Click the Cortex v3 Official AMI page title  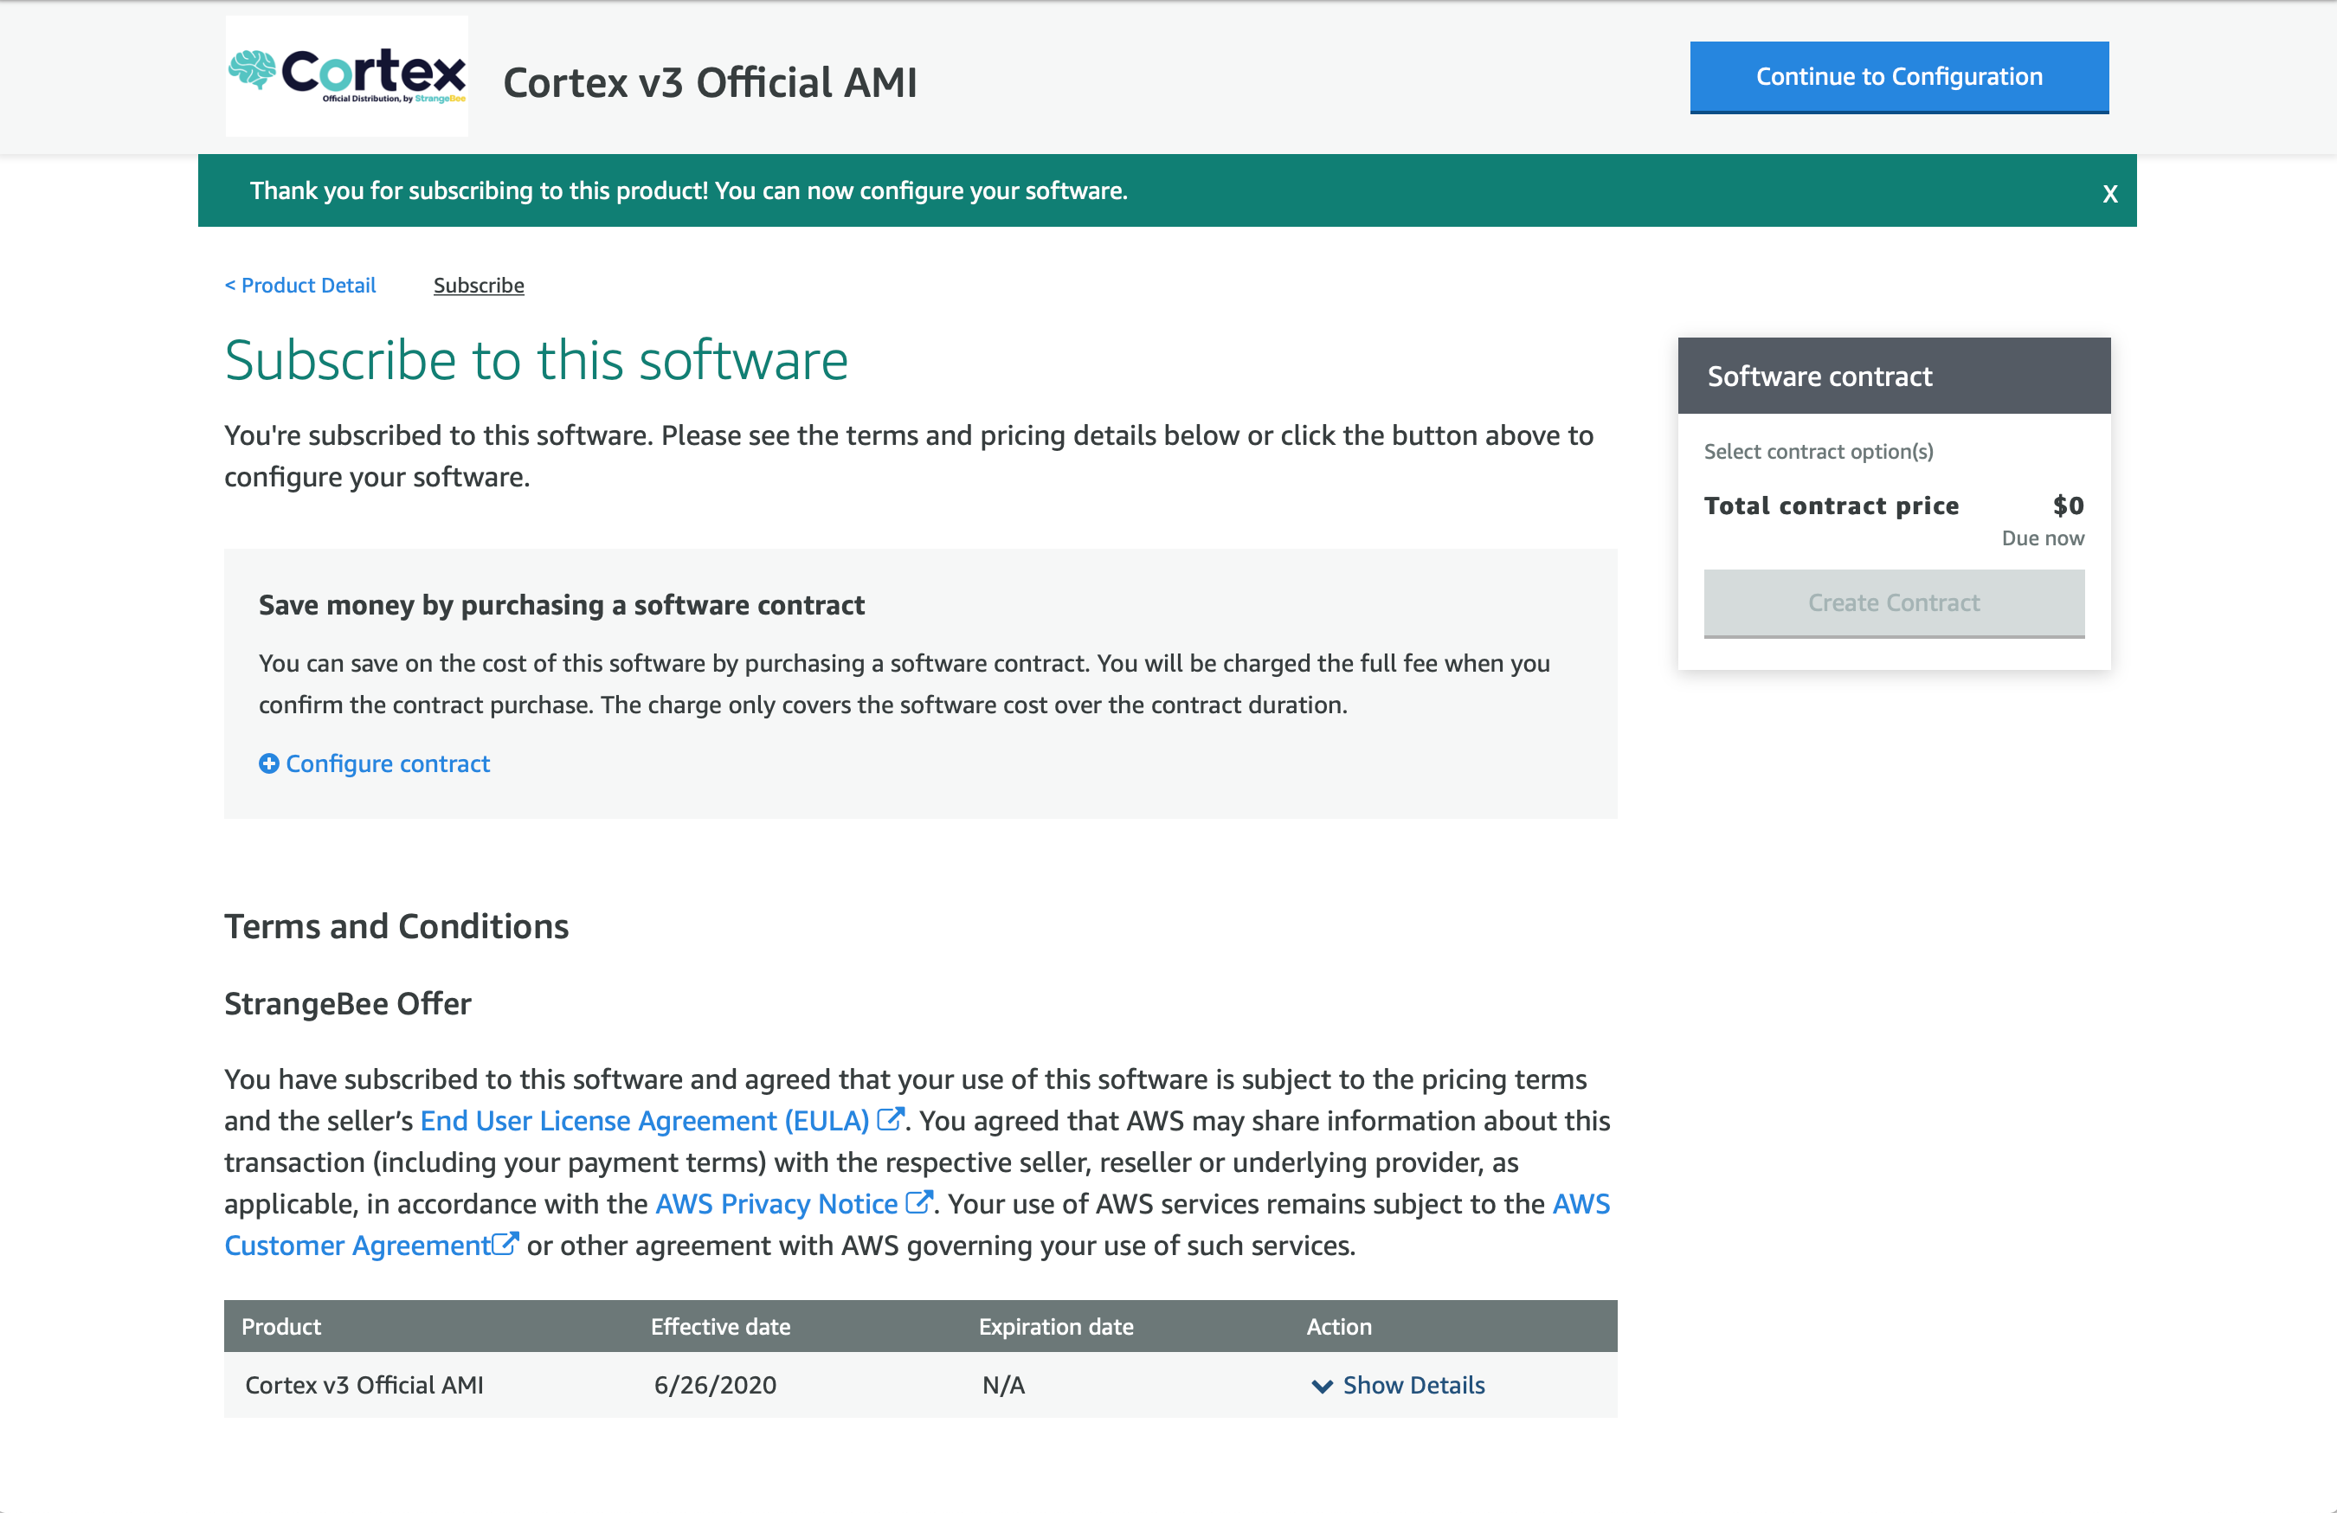[x=709, y=82]
